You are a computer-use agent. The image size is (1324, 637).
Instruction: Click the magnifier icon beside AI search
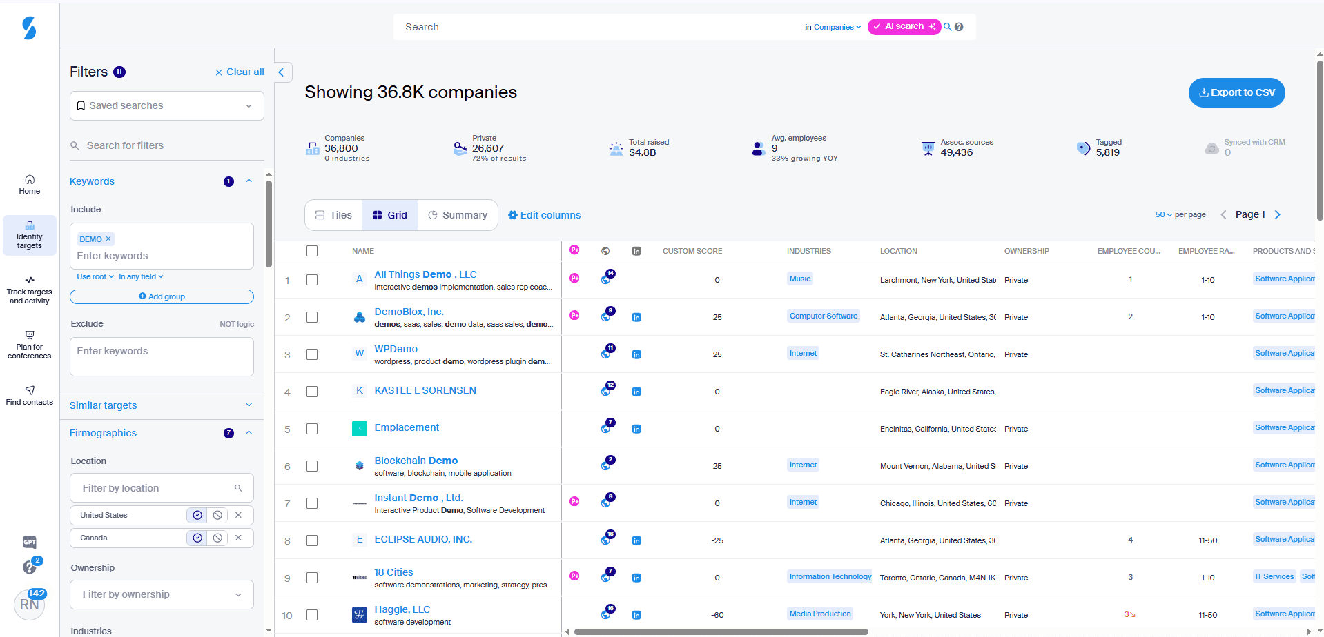[x=948, y=27]
